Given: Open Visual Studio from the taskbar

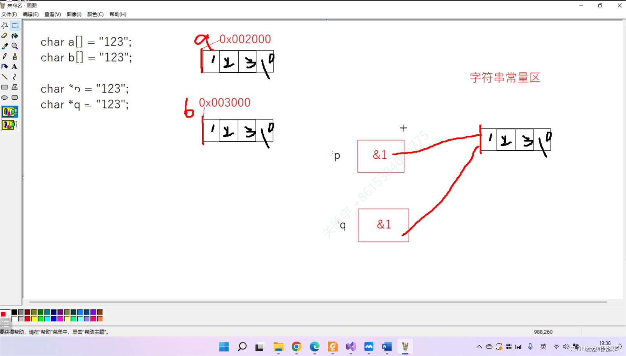Looking at the screenshot, I should pos(351,347).
